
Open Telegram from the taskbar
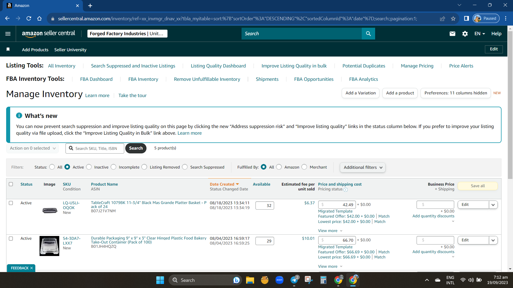[x=294, y=280]
